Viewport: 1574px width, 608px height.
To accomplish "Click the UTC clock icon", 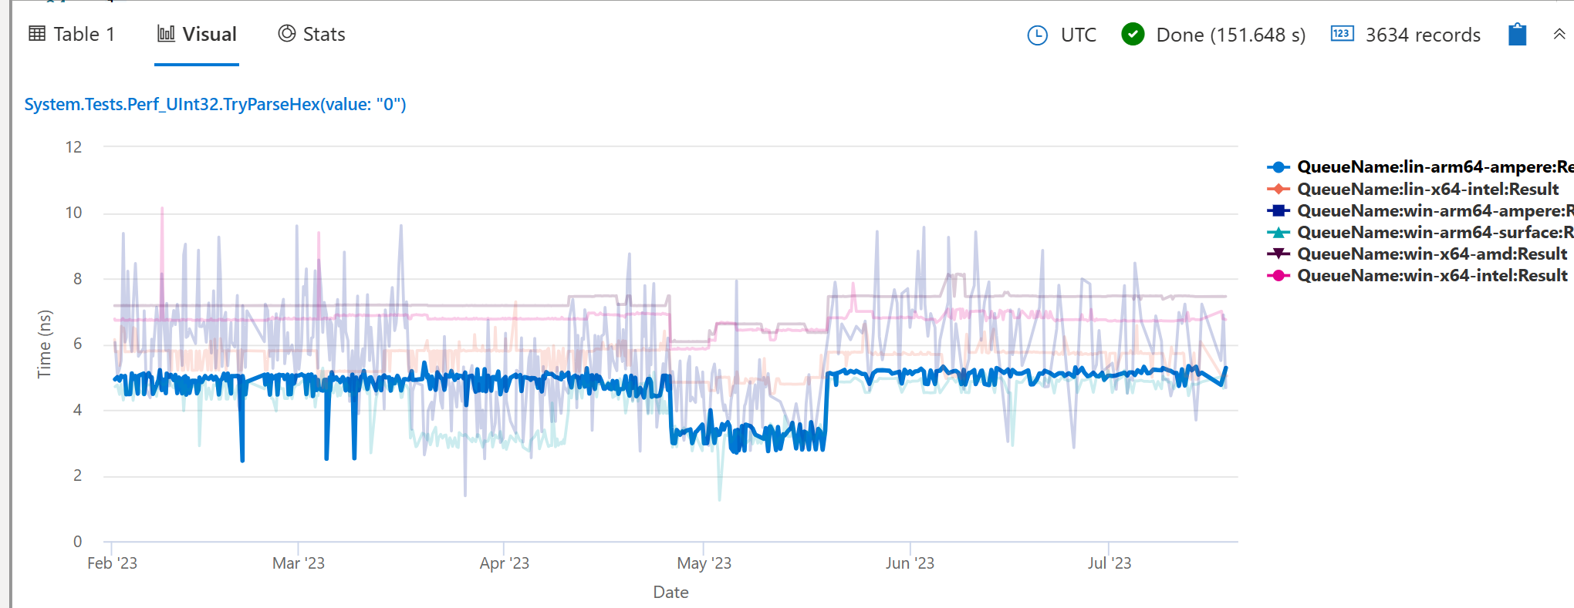I will pyautogui.click(x=1036, y=35).
